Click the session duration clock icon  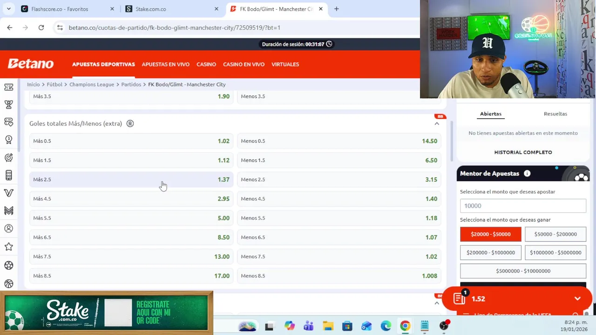pos(329,44)
